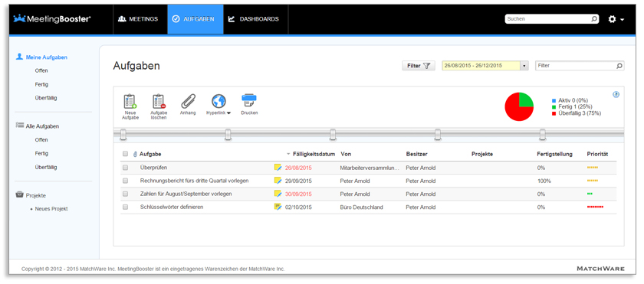Click the green Fertig legend swatch

click(554, 107)
